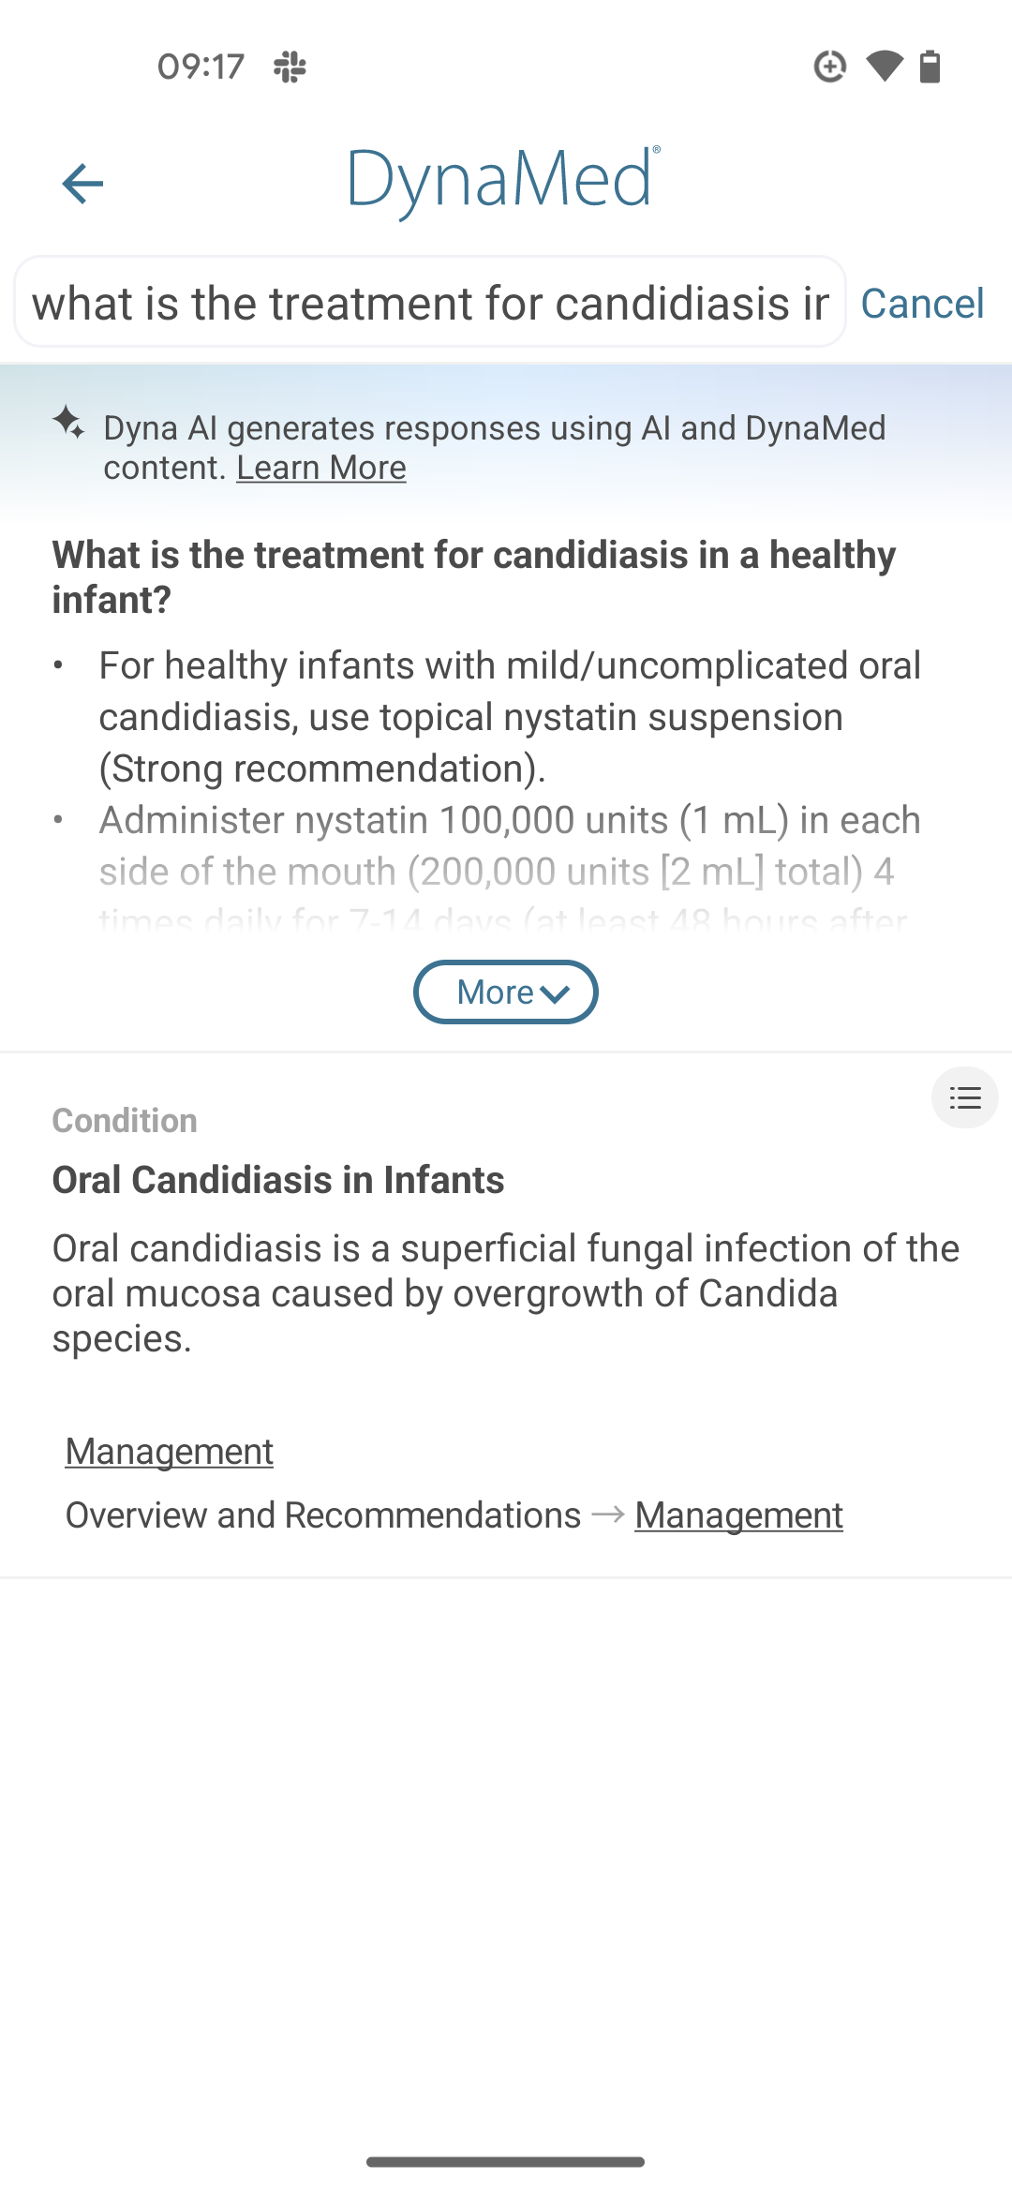Cancel the current search

coord(922,304)
